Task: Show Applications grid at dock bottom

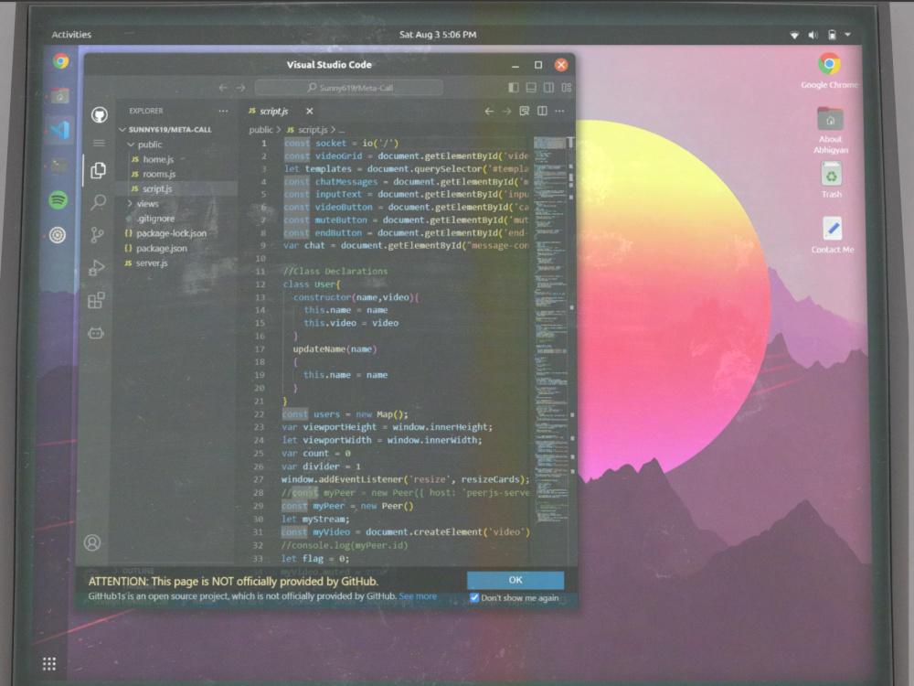Action: click(49, 663)
